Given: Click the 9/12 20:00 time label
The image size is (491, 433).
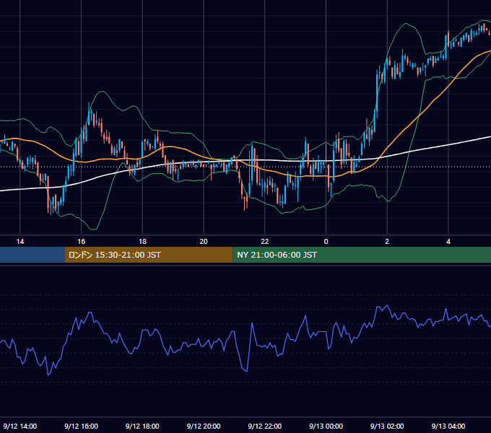Looking at the screenshot, I should pos(204,426).
